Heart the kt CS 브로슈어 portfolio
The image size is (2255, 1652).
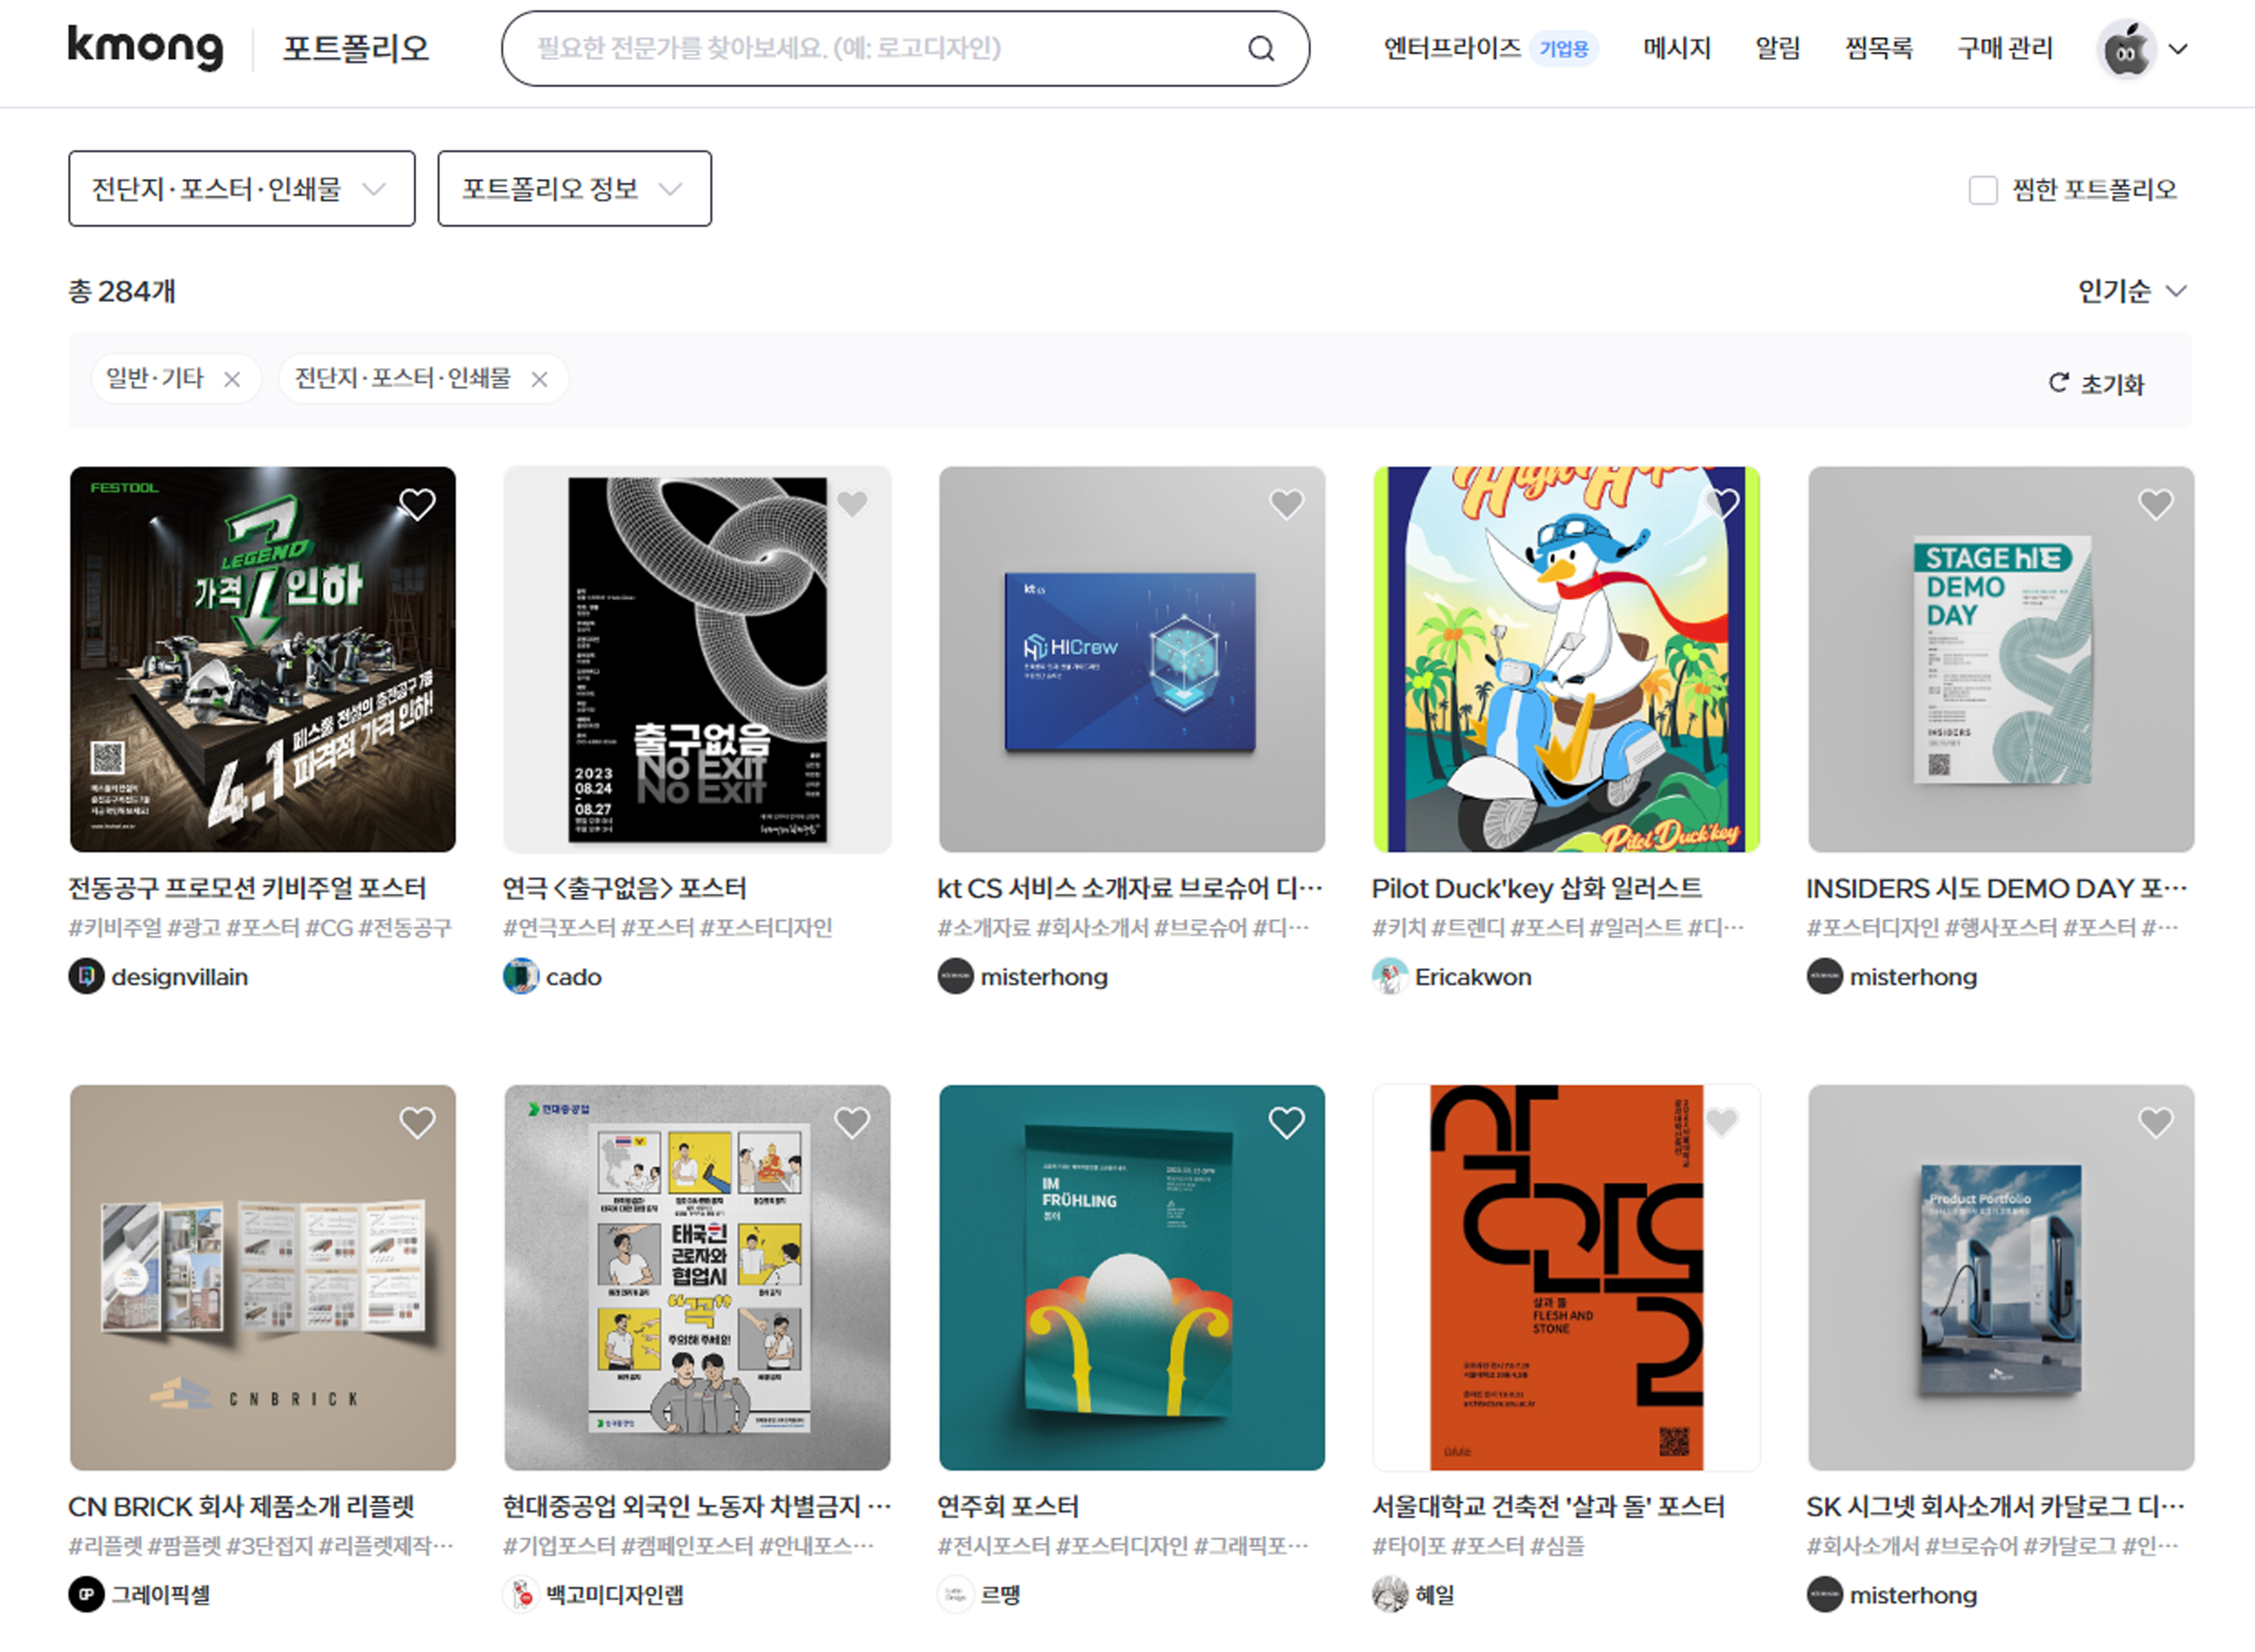pyautogui.click(x=1286, y=504)
